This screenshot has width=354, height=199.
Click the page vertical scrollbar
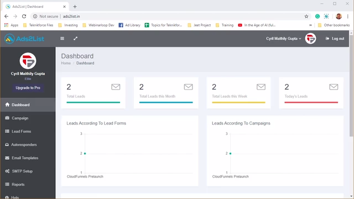click(x=351, y=86)
